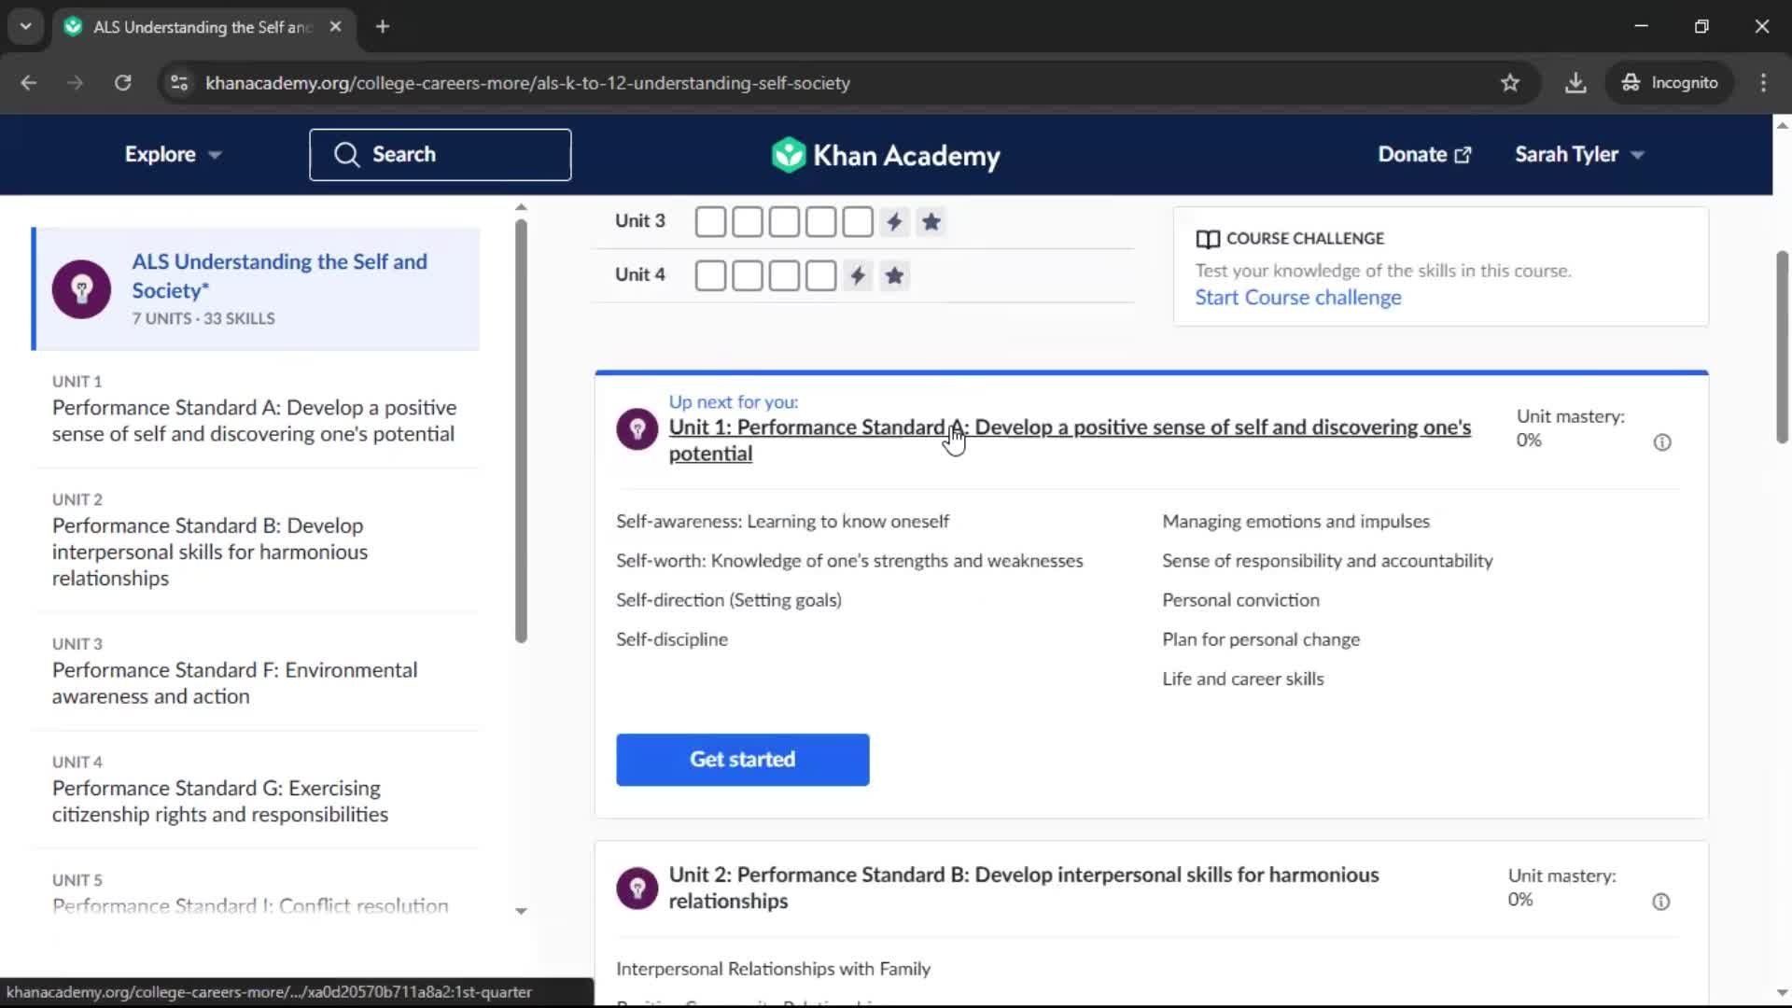The width and height of the screenshot is (1792, 1008).
Task: Go back to the previous page
Action: click(29, 83)
